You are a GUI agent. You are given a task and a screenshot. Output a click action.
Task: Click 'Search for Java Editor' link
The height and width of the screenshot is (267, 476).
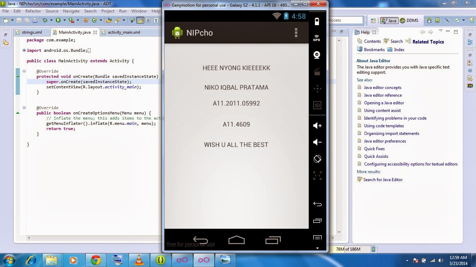(x=383, y=180)
